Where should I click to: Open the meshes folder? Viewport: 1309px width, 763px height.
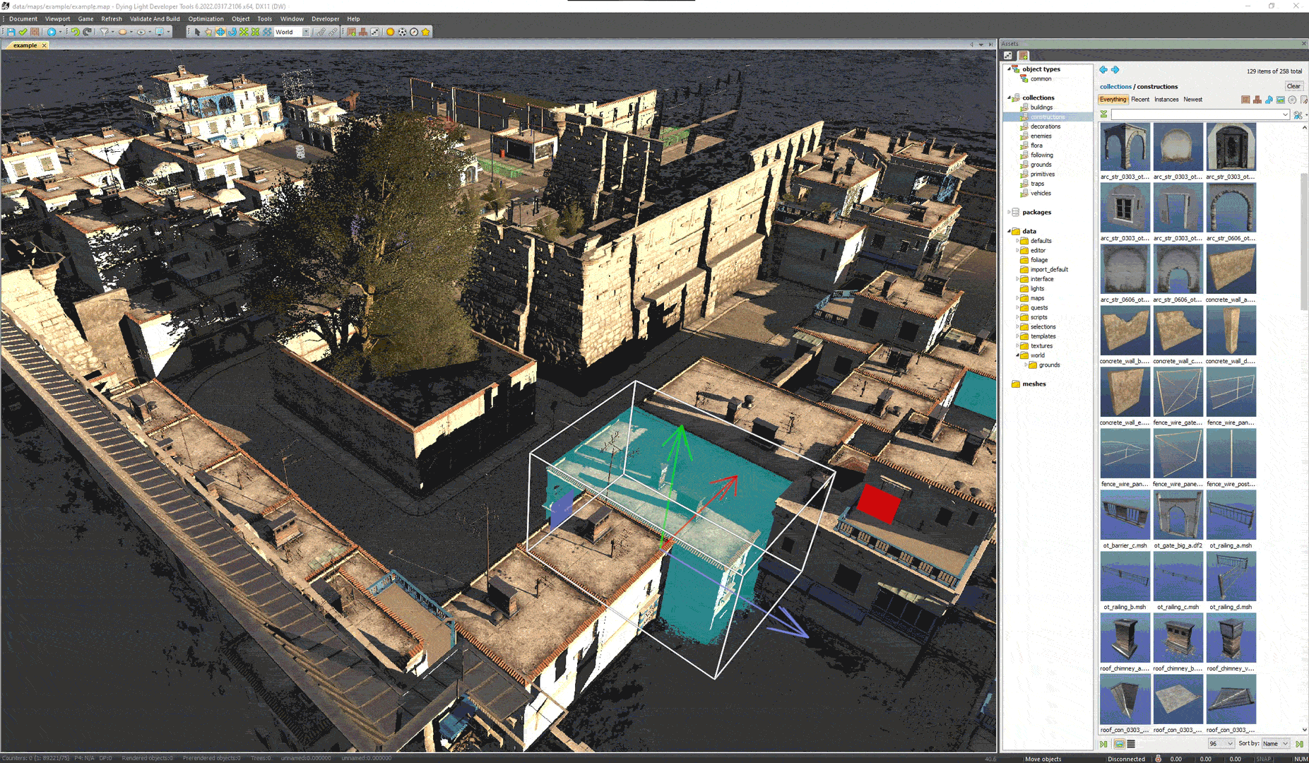pos(1034,384)
